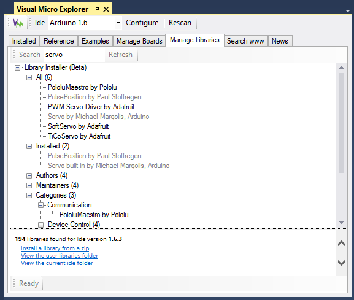Collapse the Categories (3) node
This screenshot has width=354, height=300.
click(x=29, y=195)
